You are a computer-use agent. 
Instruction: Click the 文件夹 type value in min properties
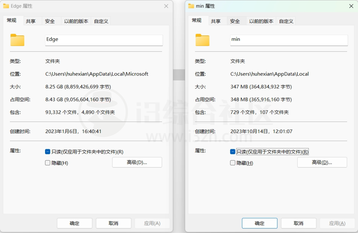tap(238, 61)
